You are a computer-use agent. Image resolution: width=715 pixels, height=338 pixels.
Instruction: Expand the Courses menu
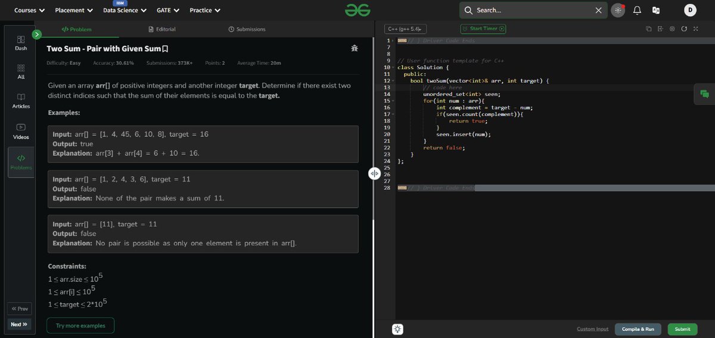(29, 10)
